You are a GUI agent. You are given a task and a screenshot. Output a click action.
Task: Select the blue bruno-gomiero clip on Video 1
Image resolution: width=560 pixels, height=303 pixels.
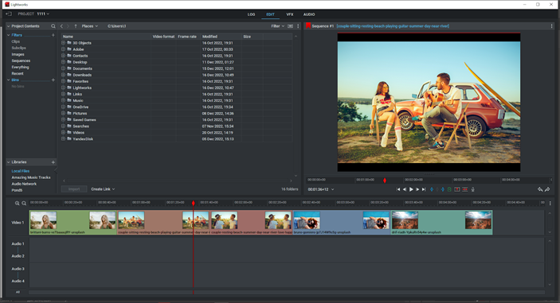tap(342, 222)
